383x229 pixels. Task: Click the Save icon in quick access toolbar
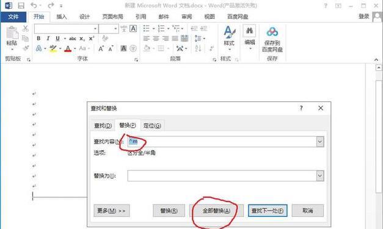click(21, 5)
